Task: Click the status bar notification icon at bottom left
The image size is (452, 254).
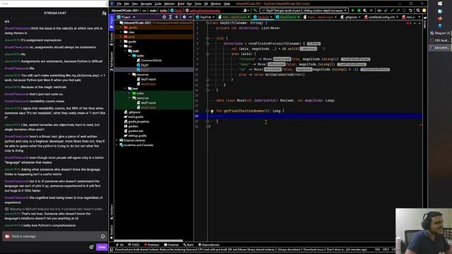Action: 112,250
